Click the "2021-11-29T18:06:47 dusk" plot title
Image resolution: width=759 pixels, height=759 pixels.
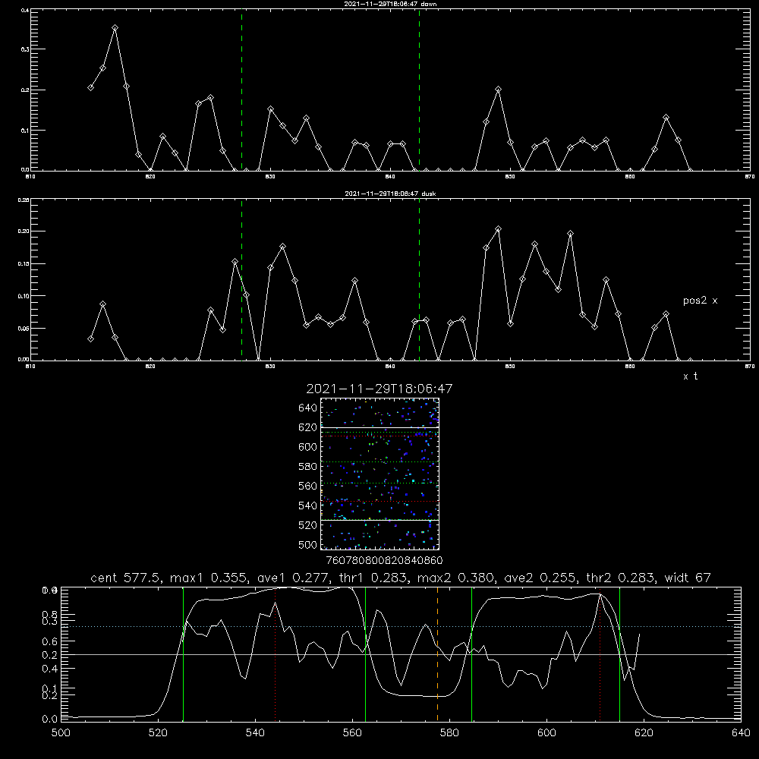(390, 194)
